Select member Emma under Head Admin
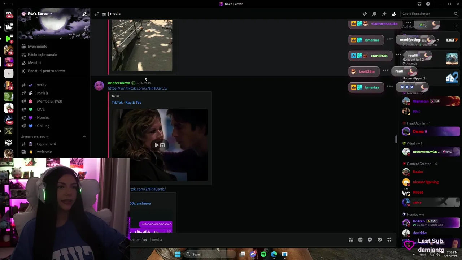 [431, 131]
